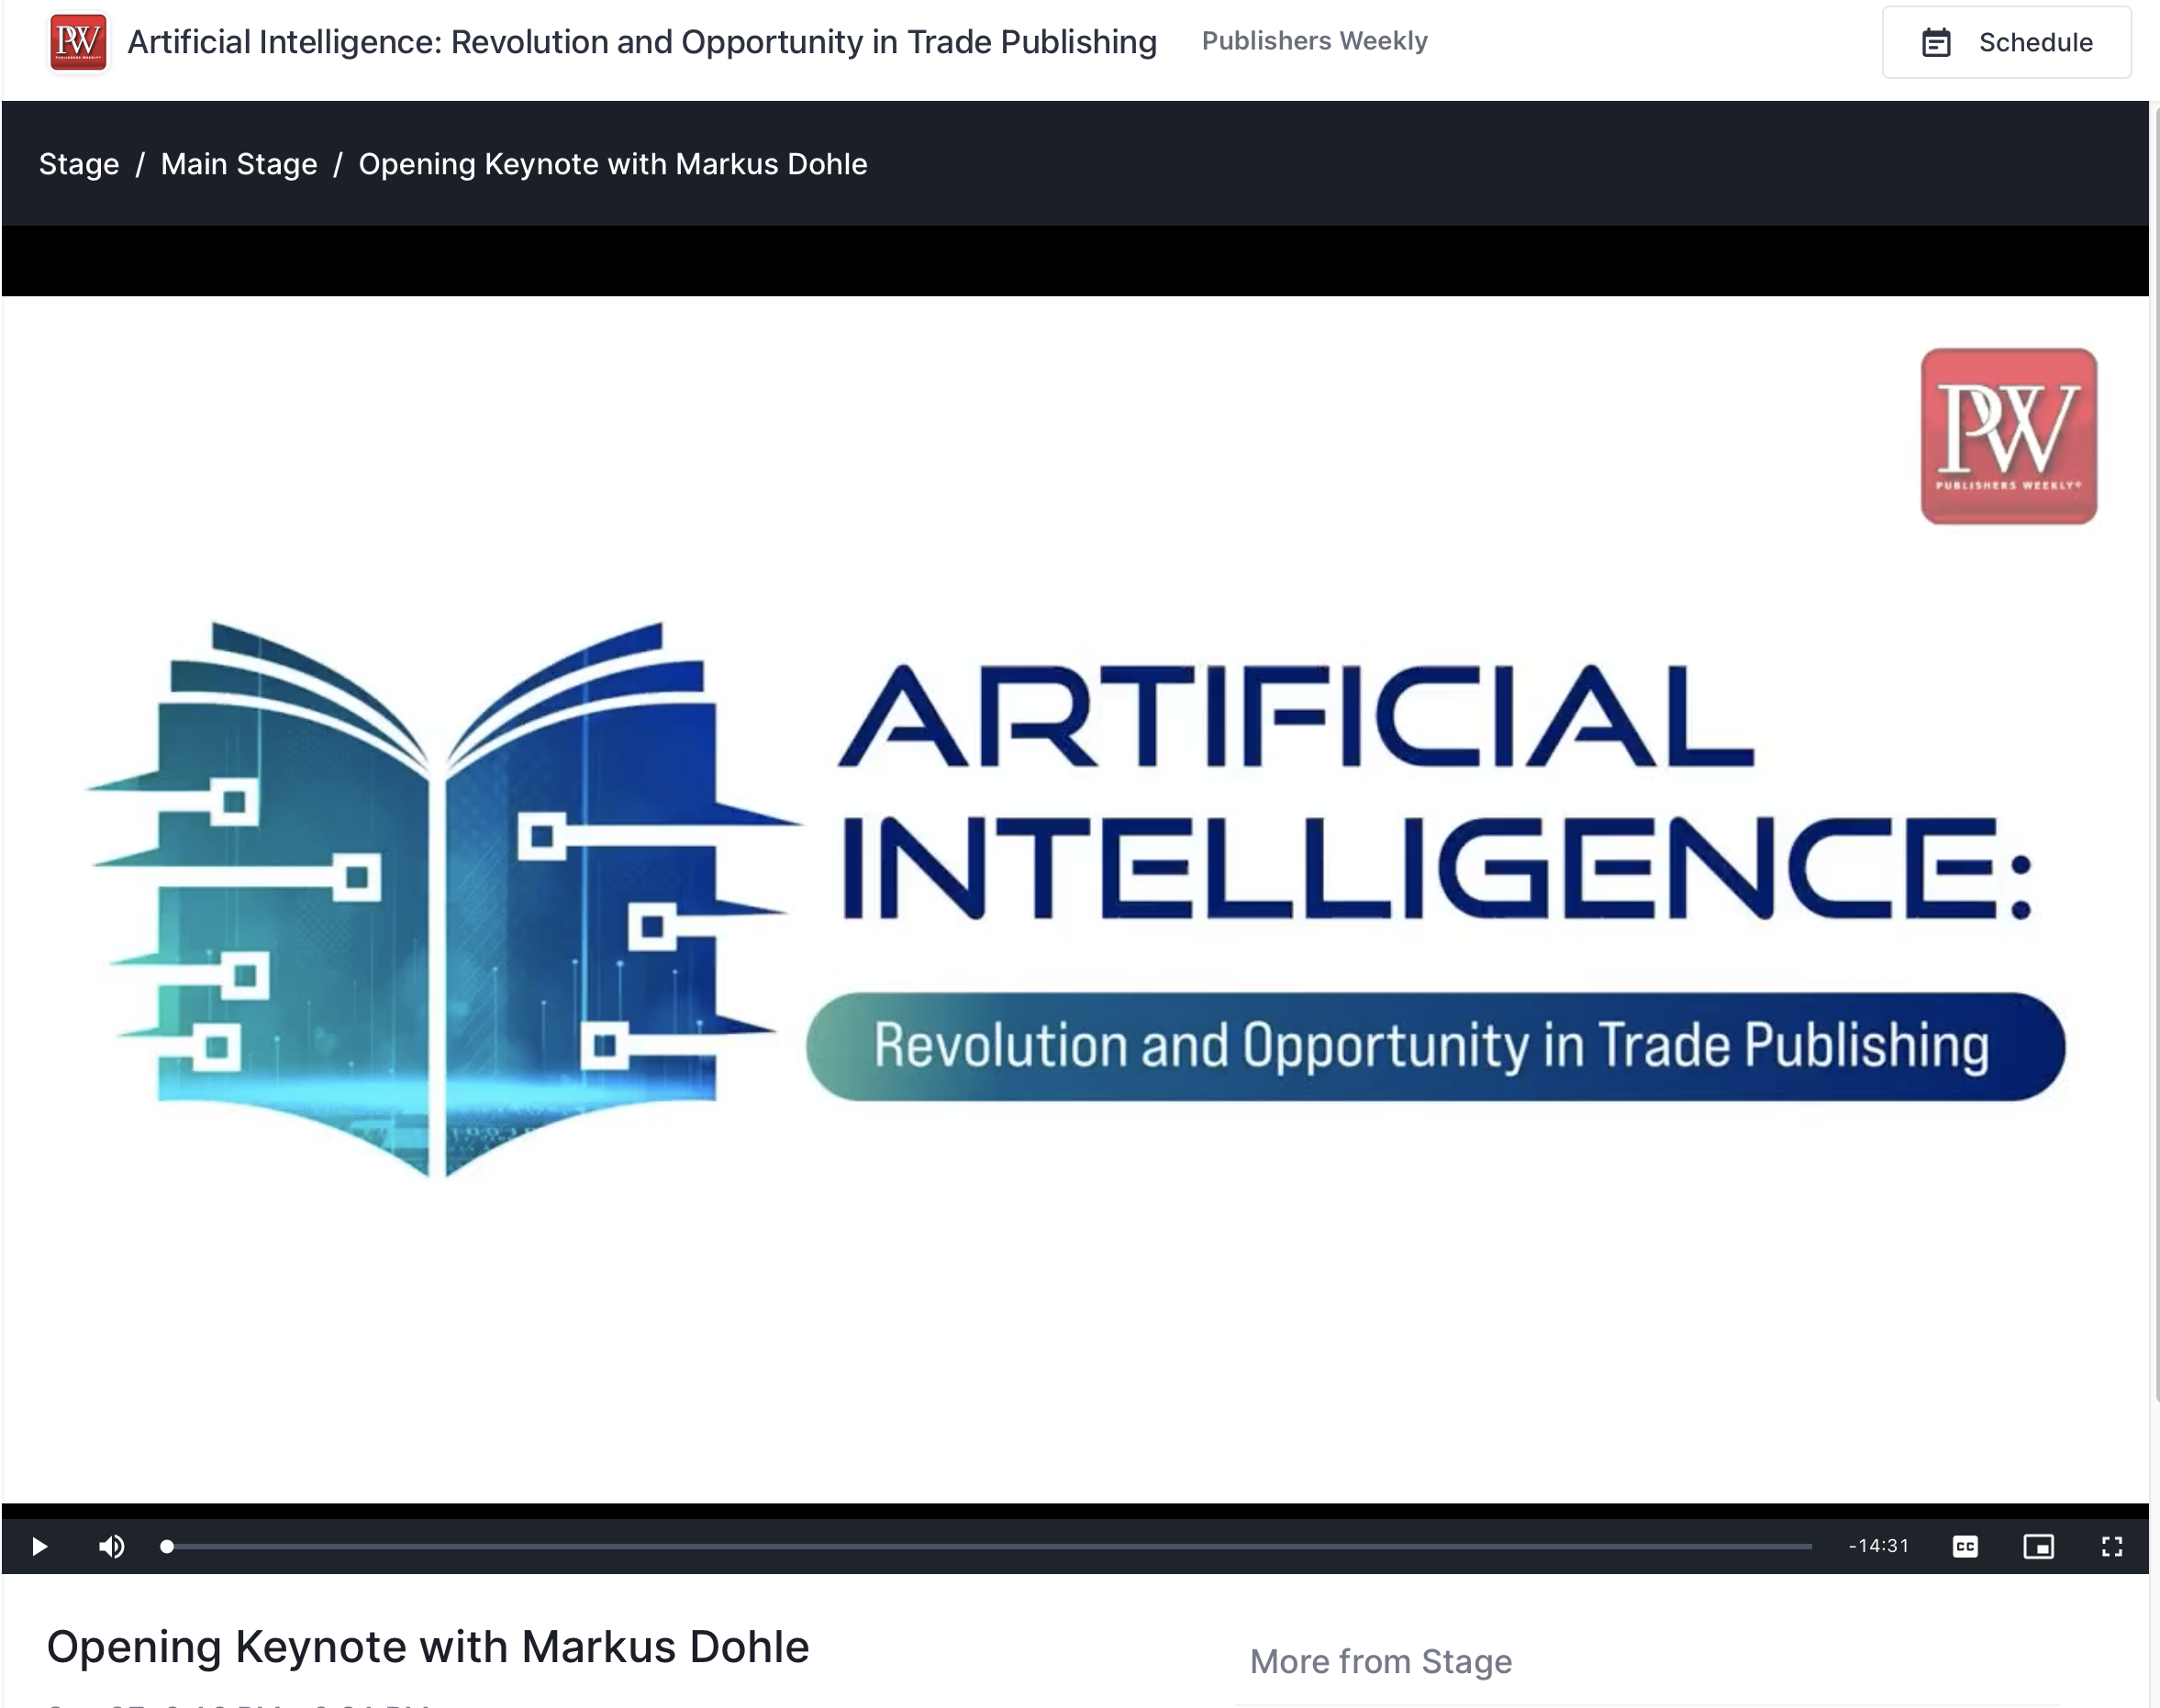Seek along the video progress bar
2160x1708 pixels.
[x=990, y=1546]
